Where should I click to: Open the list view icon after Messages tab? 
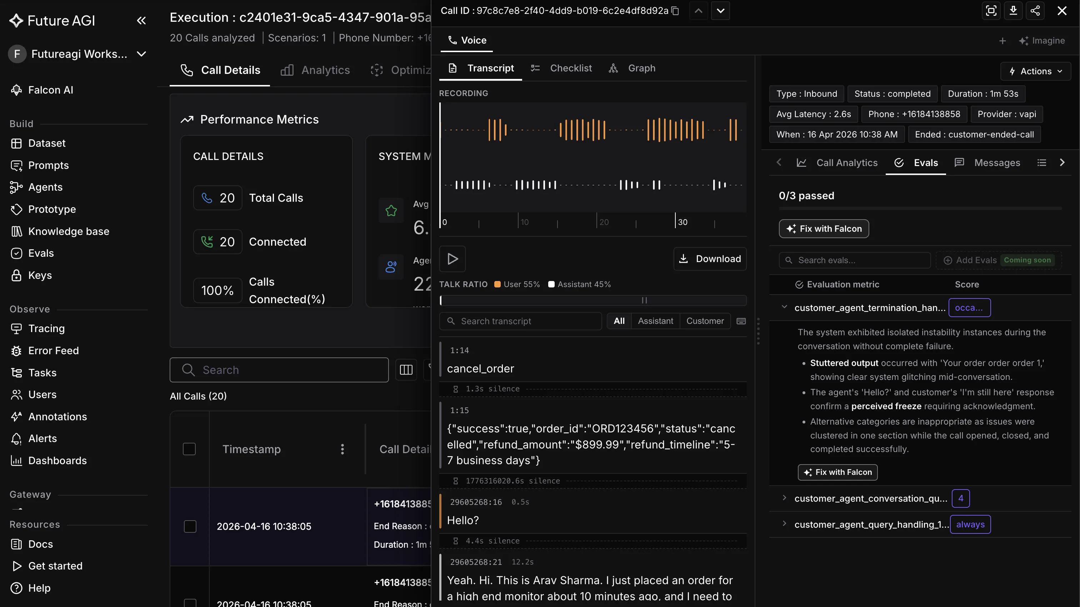tap(1041, 163)
